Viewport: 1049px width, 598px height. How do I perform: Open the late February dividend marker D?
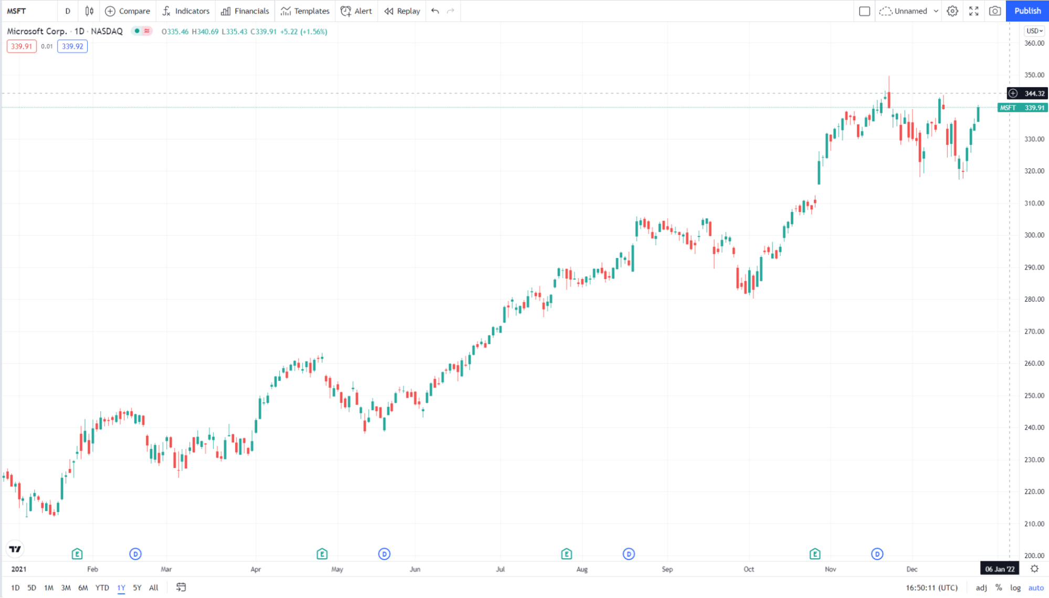coord(135,554)
